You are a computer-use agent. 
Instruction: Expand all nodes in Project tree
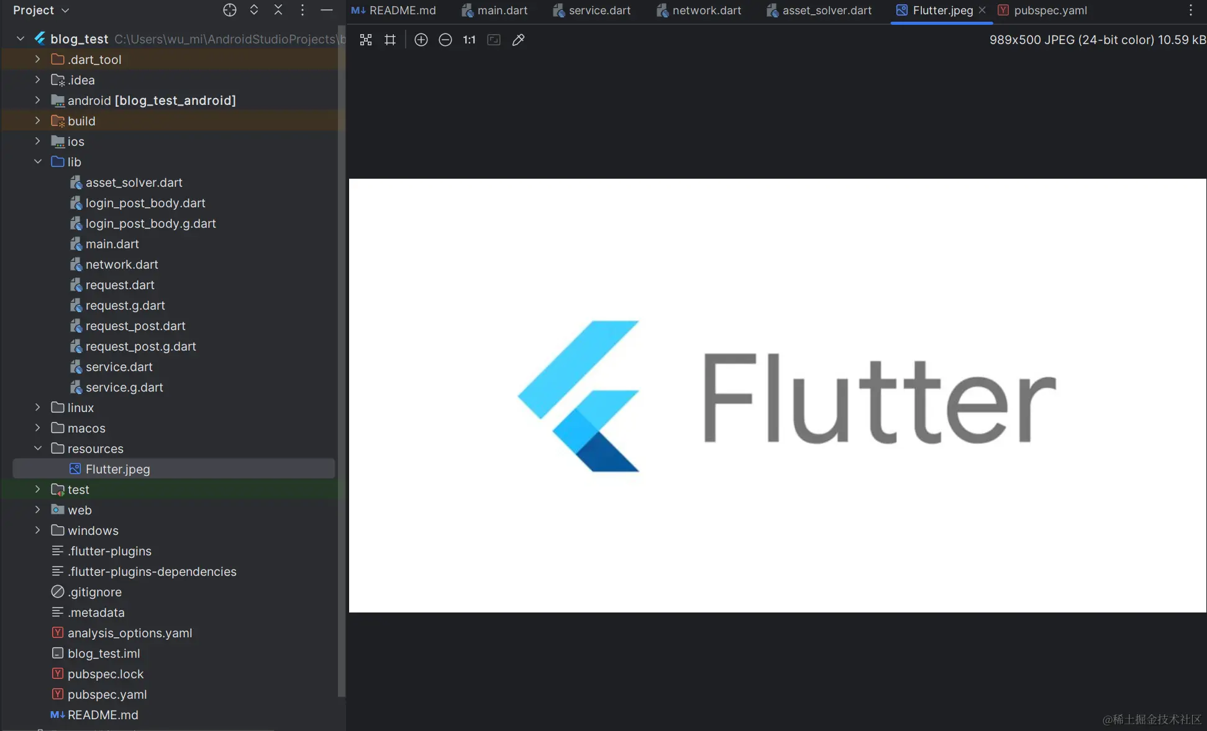(253, 10)
